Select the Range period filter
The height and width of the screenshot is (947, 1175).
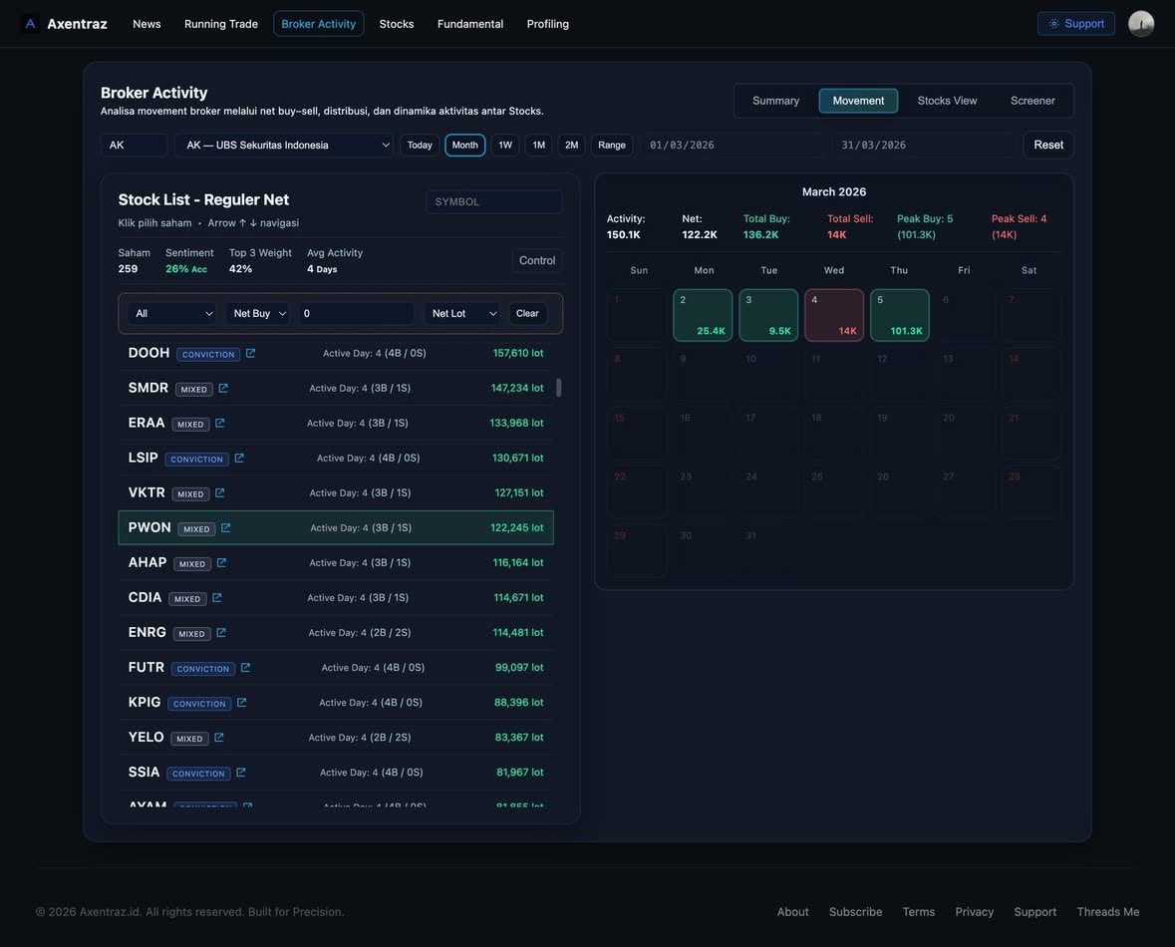[x=612, y=145]
